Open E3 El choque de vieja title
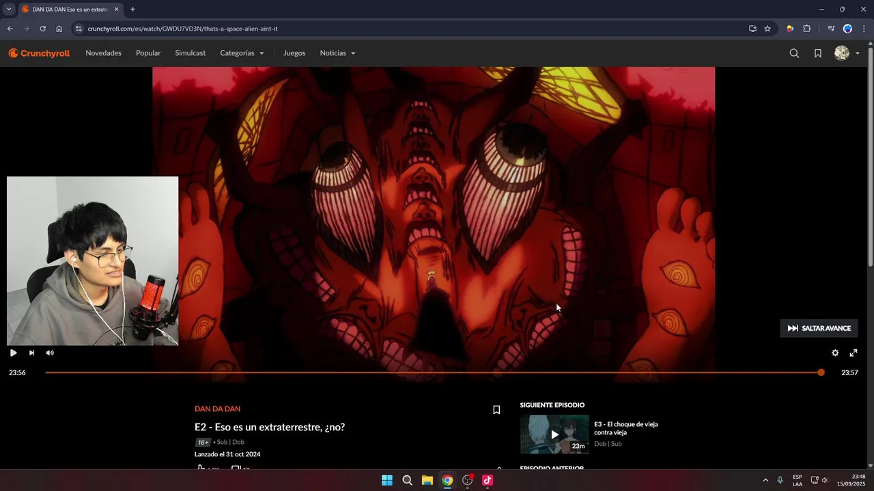Viewport: 874px width, 491px height. [625, 428]
